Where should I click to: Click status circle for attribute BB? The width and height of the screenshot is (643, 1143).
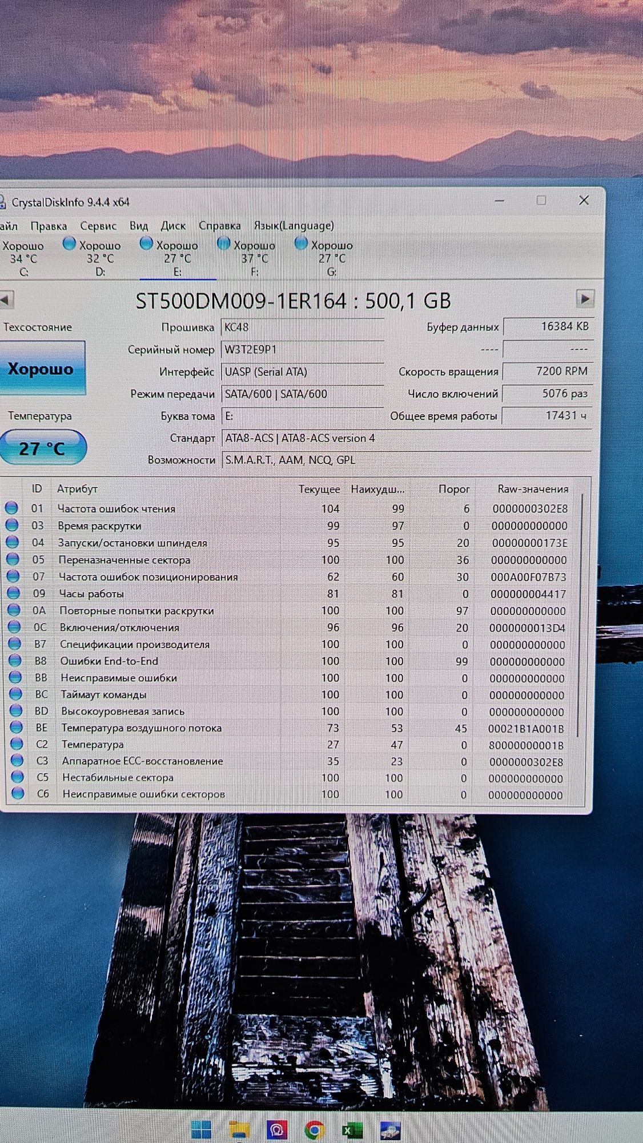click(x=16, y=677)
